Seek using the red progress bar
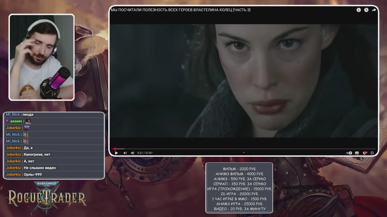The width and height of the screenshot is (387, 217). point(244,149)
